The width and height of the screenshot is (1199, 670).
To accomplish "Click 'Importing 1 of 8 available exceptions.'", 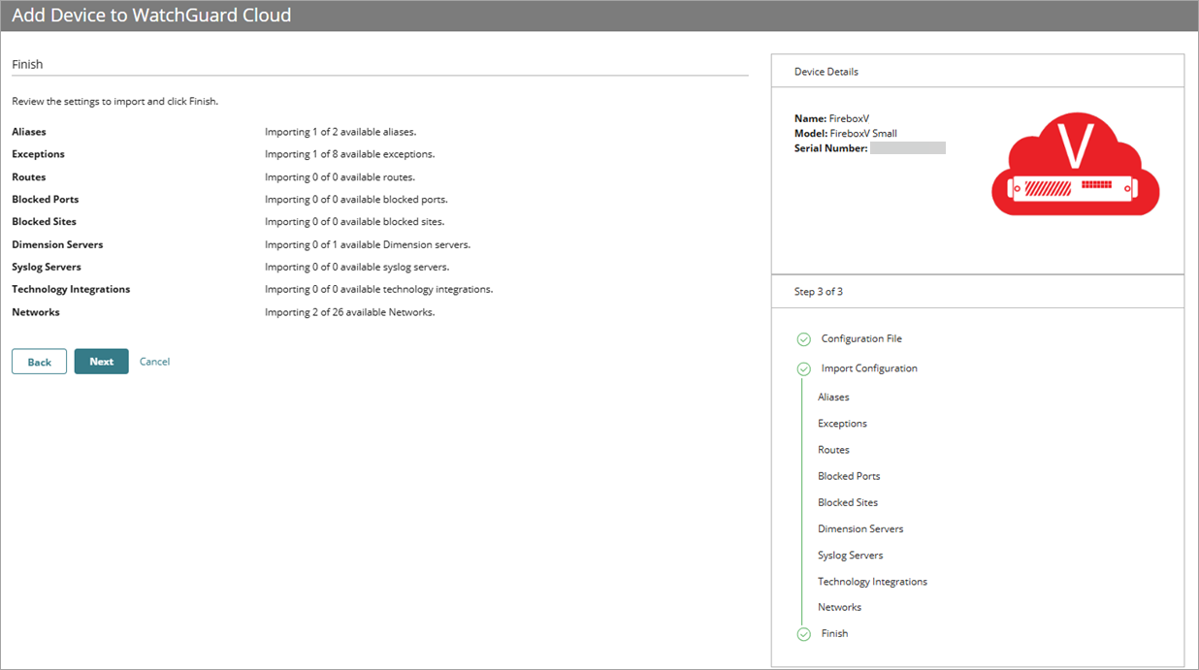I will [x=349, y=154].
